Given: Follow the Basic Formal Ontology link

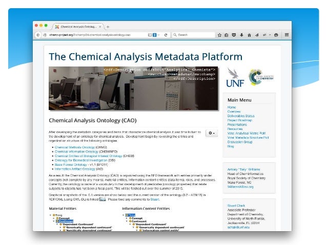Looking at the screenshot, I should click(71, 165).
